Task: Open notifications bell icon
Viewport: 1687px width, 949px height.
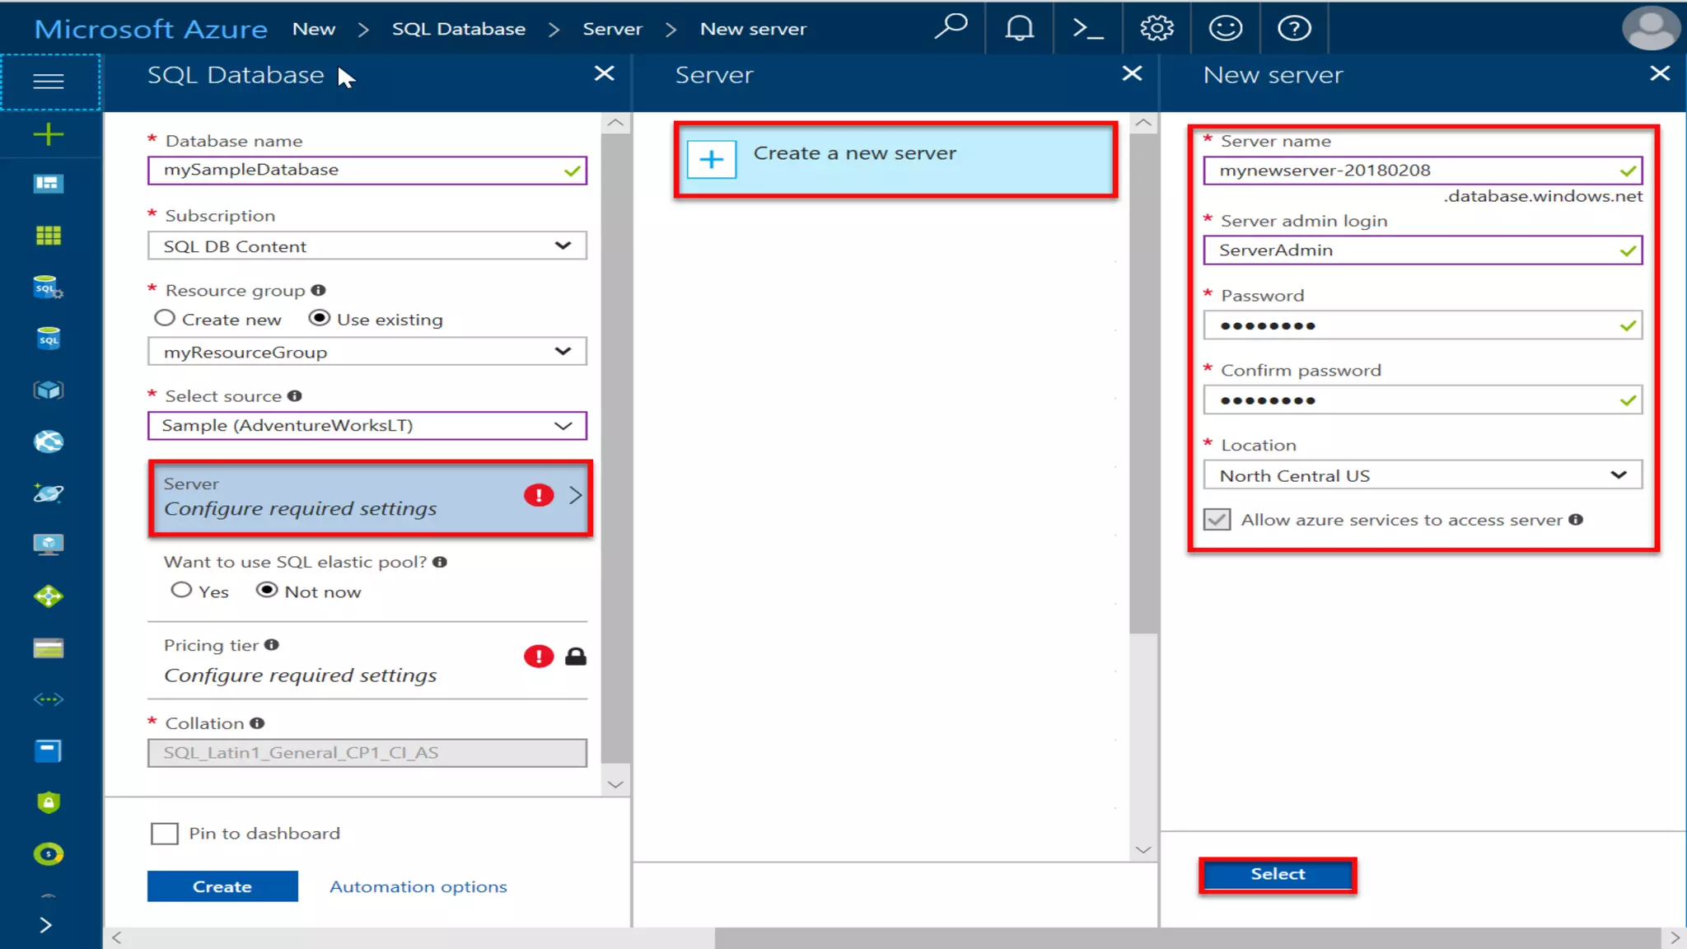Action: click(1019, 28)
